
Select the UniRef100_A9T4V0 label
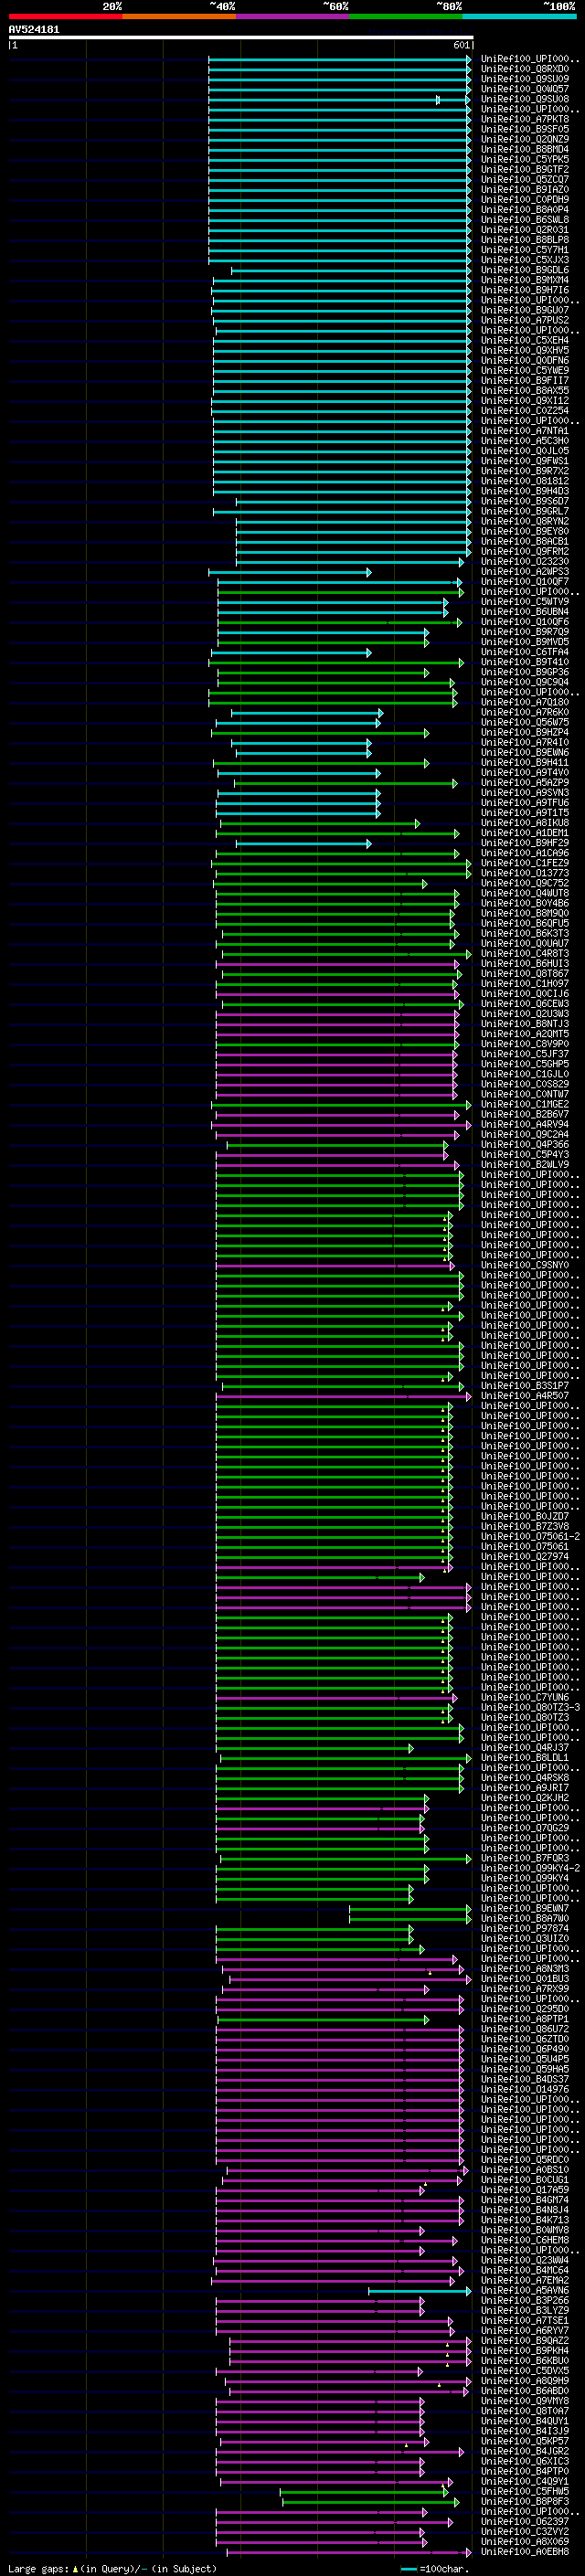[525, 772]
